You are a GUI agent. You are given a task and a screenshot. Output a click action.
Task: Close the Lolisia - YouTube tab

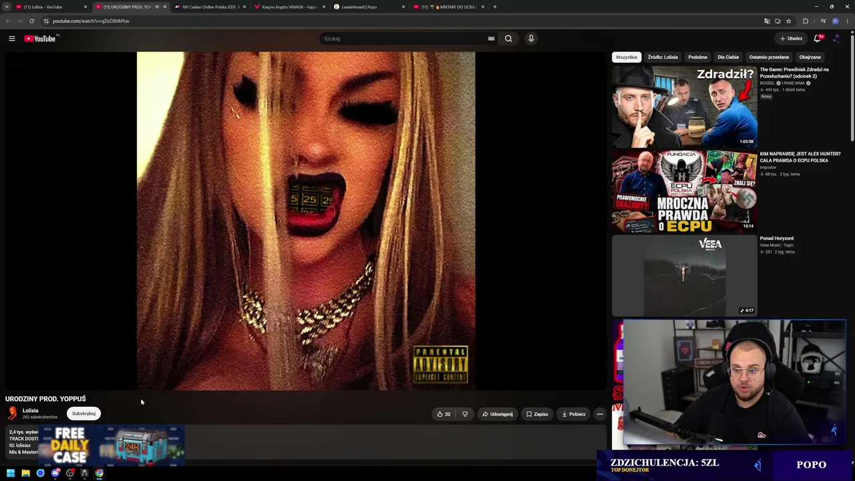85,7
